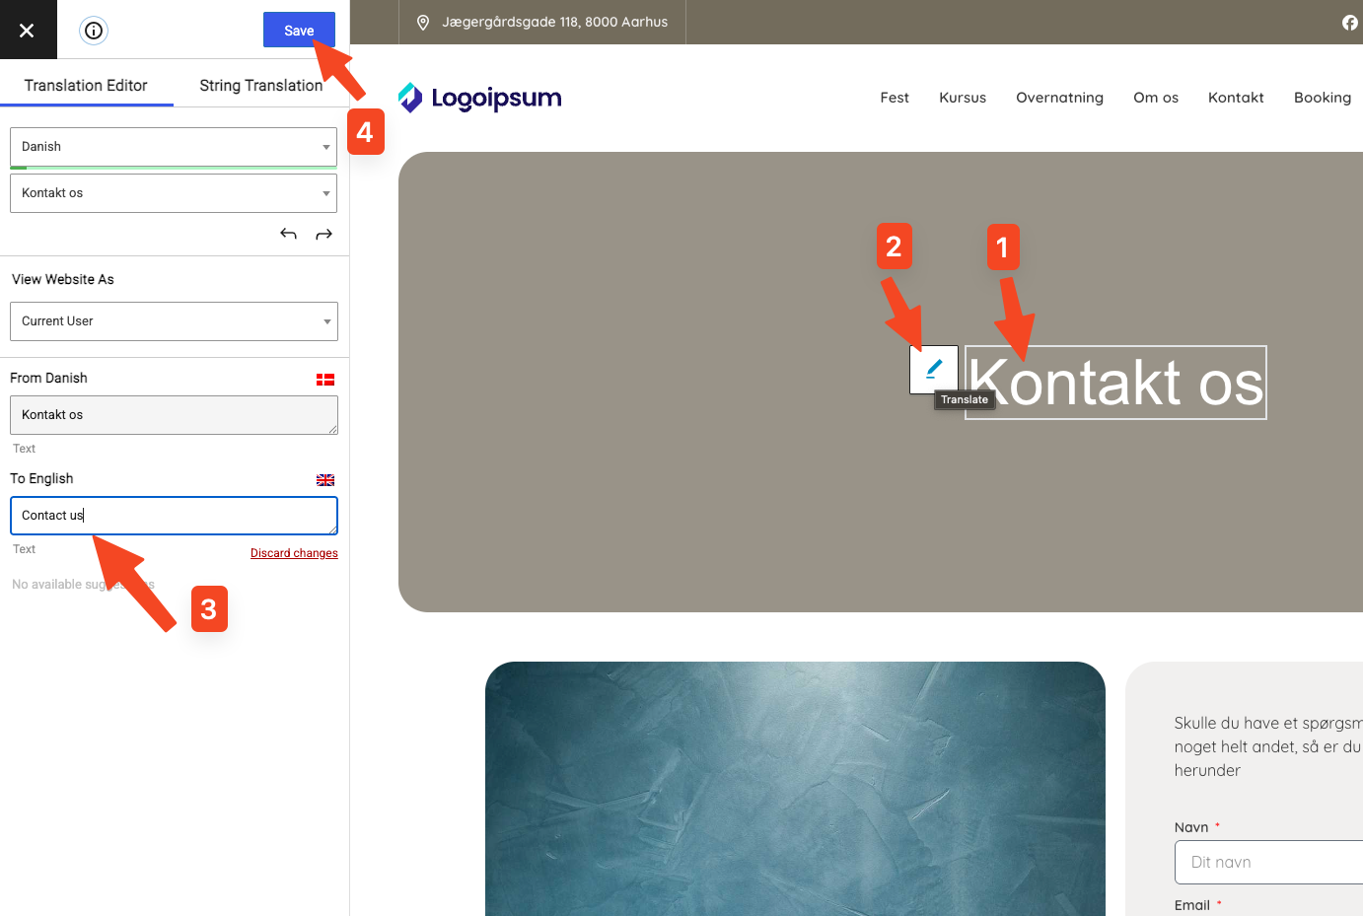Open the info circle icon
The width and height of the screenshot is (1363, 916).
(94, 31)
